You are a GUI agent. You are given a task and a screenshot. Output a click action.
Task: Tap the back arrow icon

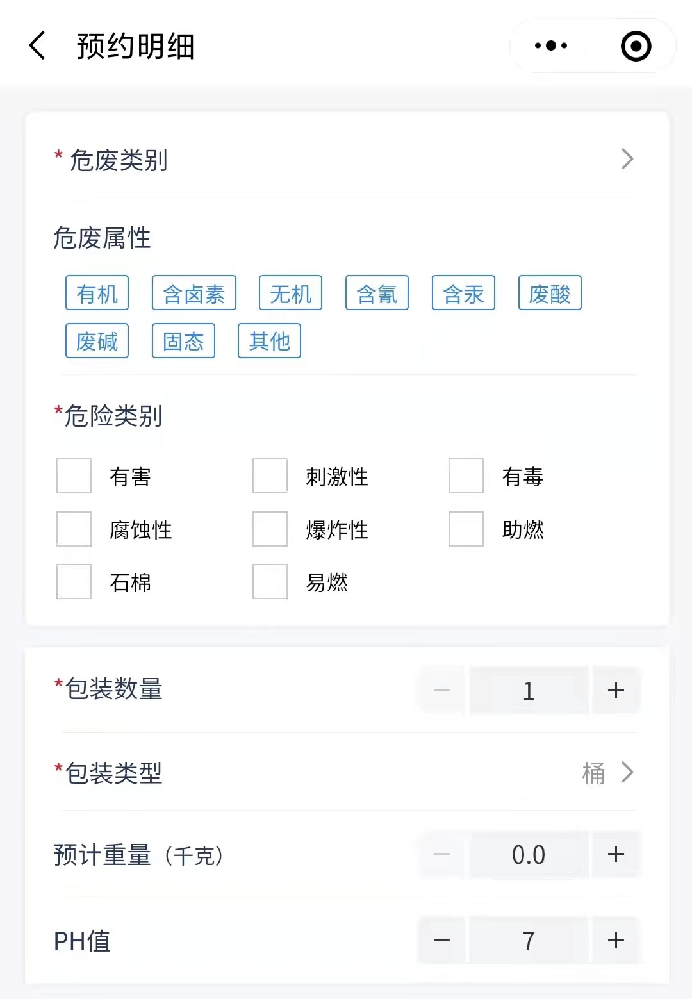point(38,45)
